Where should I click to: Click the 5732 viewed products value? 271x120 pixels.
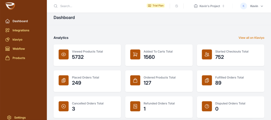78,57
